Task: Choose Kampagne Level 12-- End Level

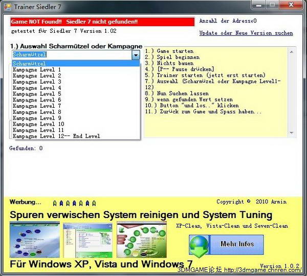Action: pos(56,136)
